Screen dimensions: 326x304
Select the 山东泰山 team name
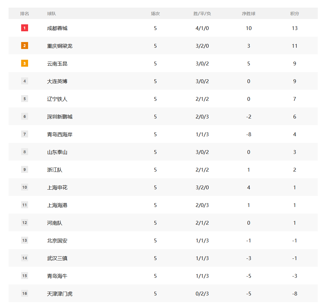[x=57, y=152]
